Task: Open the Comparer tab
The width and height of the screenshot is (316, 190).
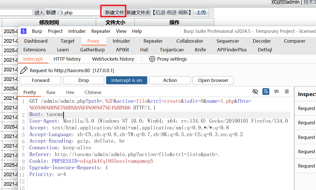Action: tap(295, 41)
